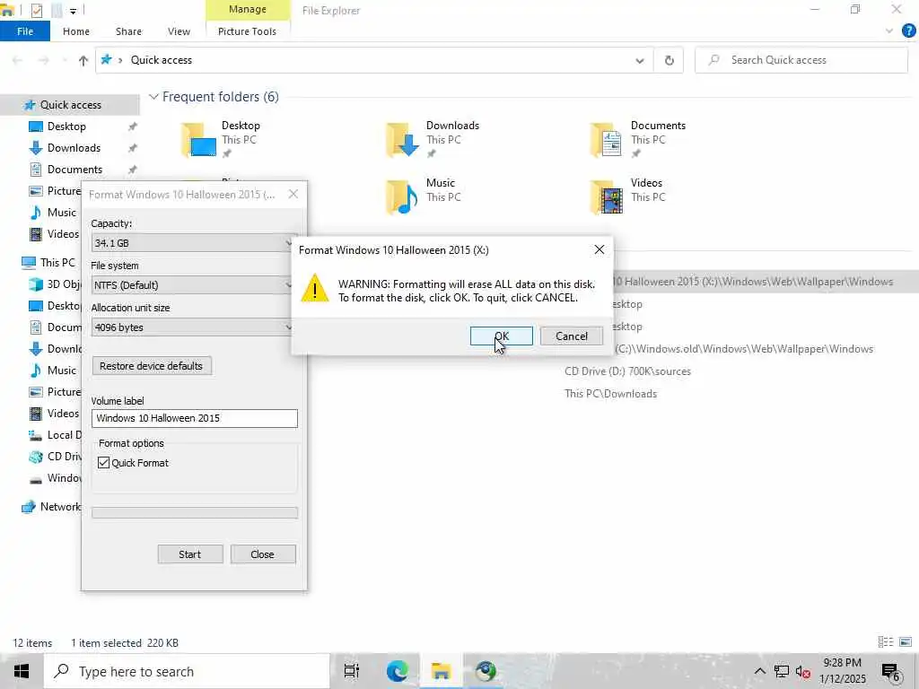This screenshot has width=919, height=689.
Task: Click File Explorer taskbar icon
Action: coord(441,671)
